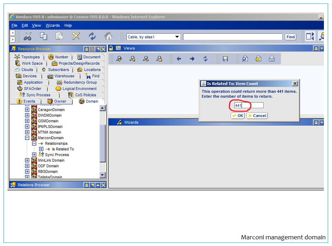332x246 pixels.
Task: Click the tree scrollbar down arrow
Action: pos(102,175)
